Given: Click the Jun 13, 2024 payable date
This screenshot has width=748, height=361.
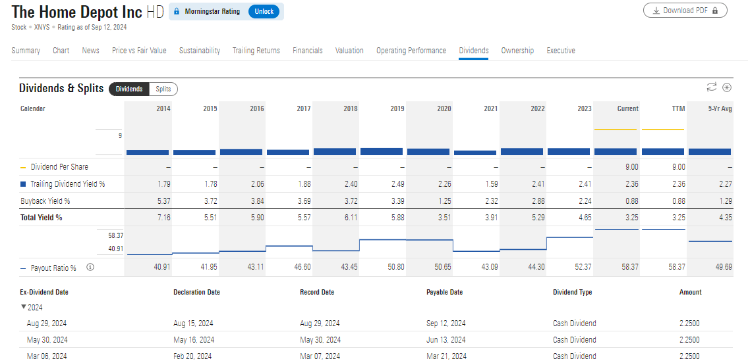Looking at the screenshot, I should click(446, 339).
